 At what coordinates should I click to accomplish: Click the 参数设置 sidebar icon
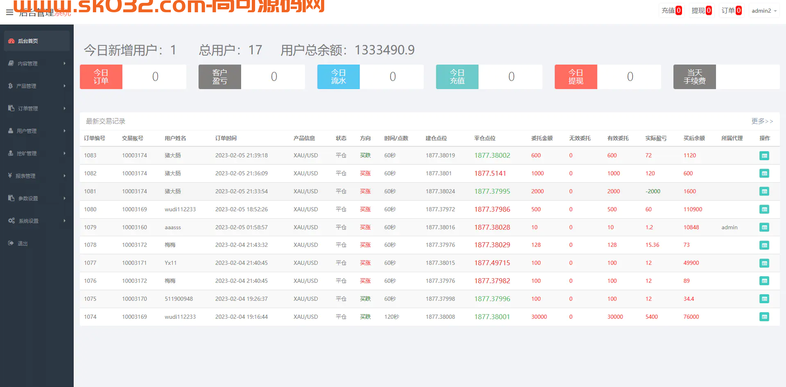[x=11, y=198]
